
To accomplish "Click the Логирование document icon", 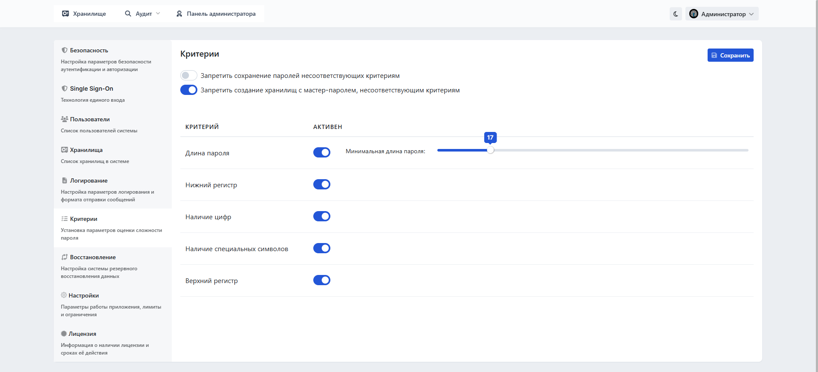I will (64, 180).
